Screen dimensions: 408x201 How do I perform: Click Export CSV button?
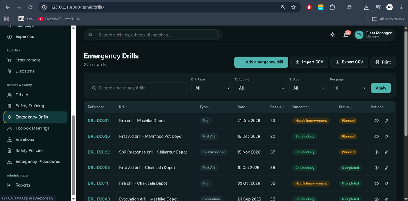349,62
